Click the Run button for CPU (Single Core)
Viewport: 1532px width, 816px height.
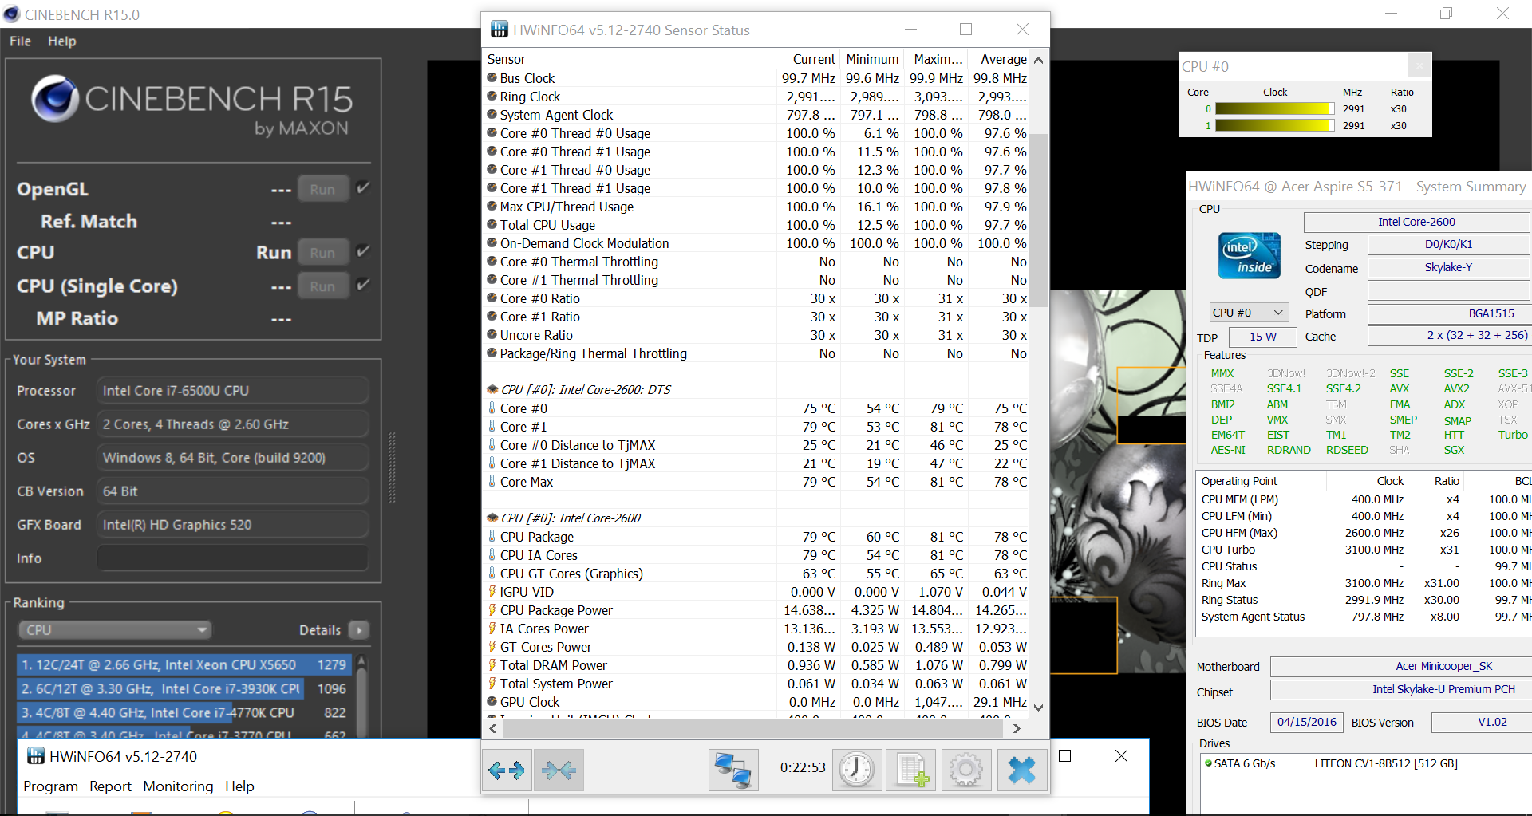(322, 286)
